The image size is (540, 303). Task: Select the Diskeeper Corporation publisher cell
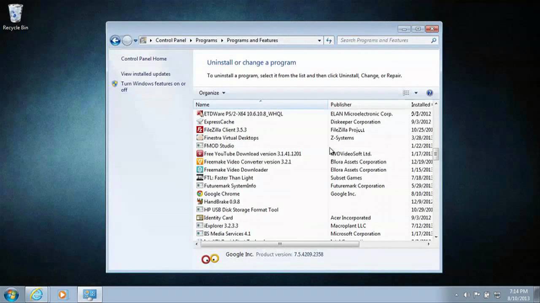(x=355, y=122)
